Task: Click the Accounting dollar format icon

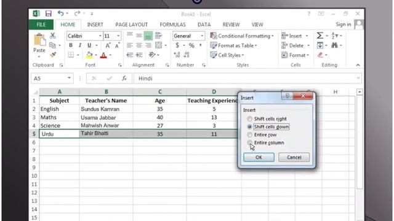Action: [x=177, y=45]
